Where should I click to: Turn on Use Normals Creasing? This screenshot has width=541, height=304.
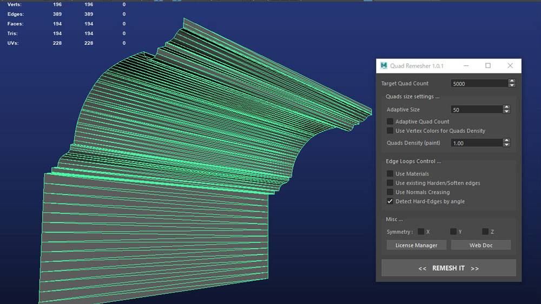(x=390, y=192)
